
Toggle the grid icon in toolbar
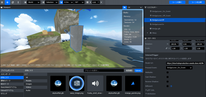point(88,2)
